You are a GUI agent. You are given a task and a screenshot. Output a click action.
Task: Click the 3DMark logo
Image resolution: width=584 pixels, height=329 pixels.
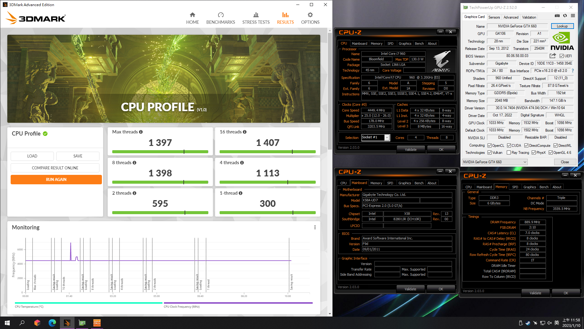pyautogui.click(x=36, y=18)
